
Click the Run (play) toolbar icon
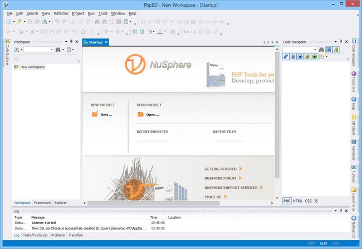pos(9,31)
